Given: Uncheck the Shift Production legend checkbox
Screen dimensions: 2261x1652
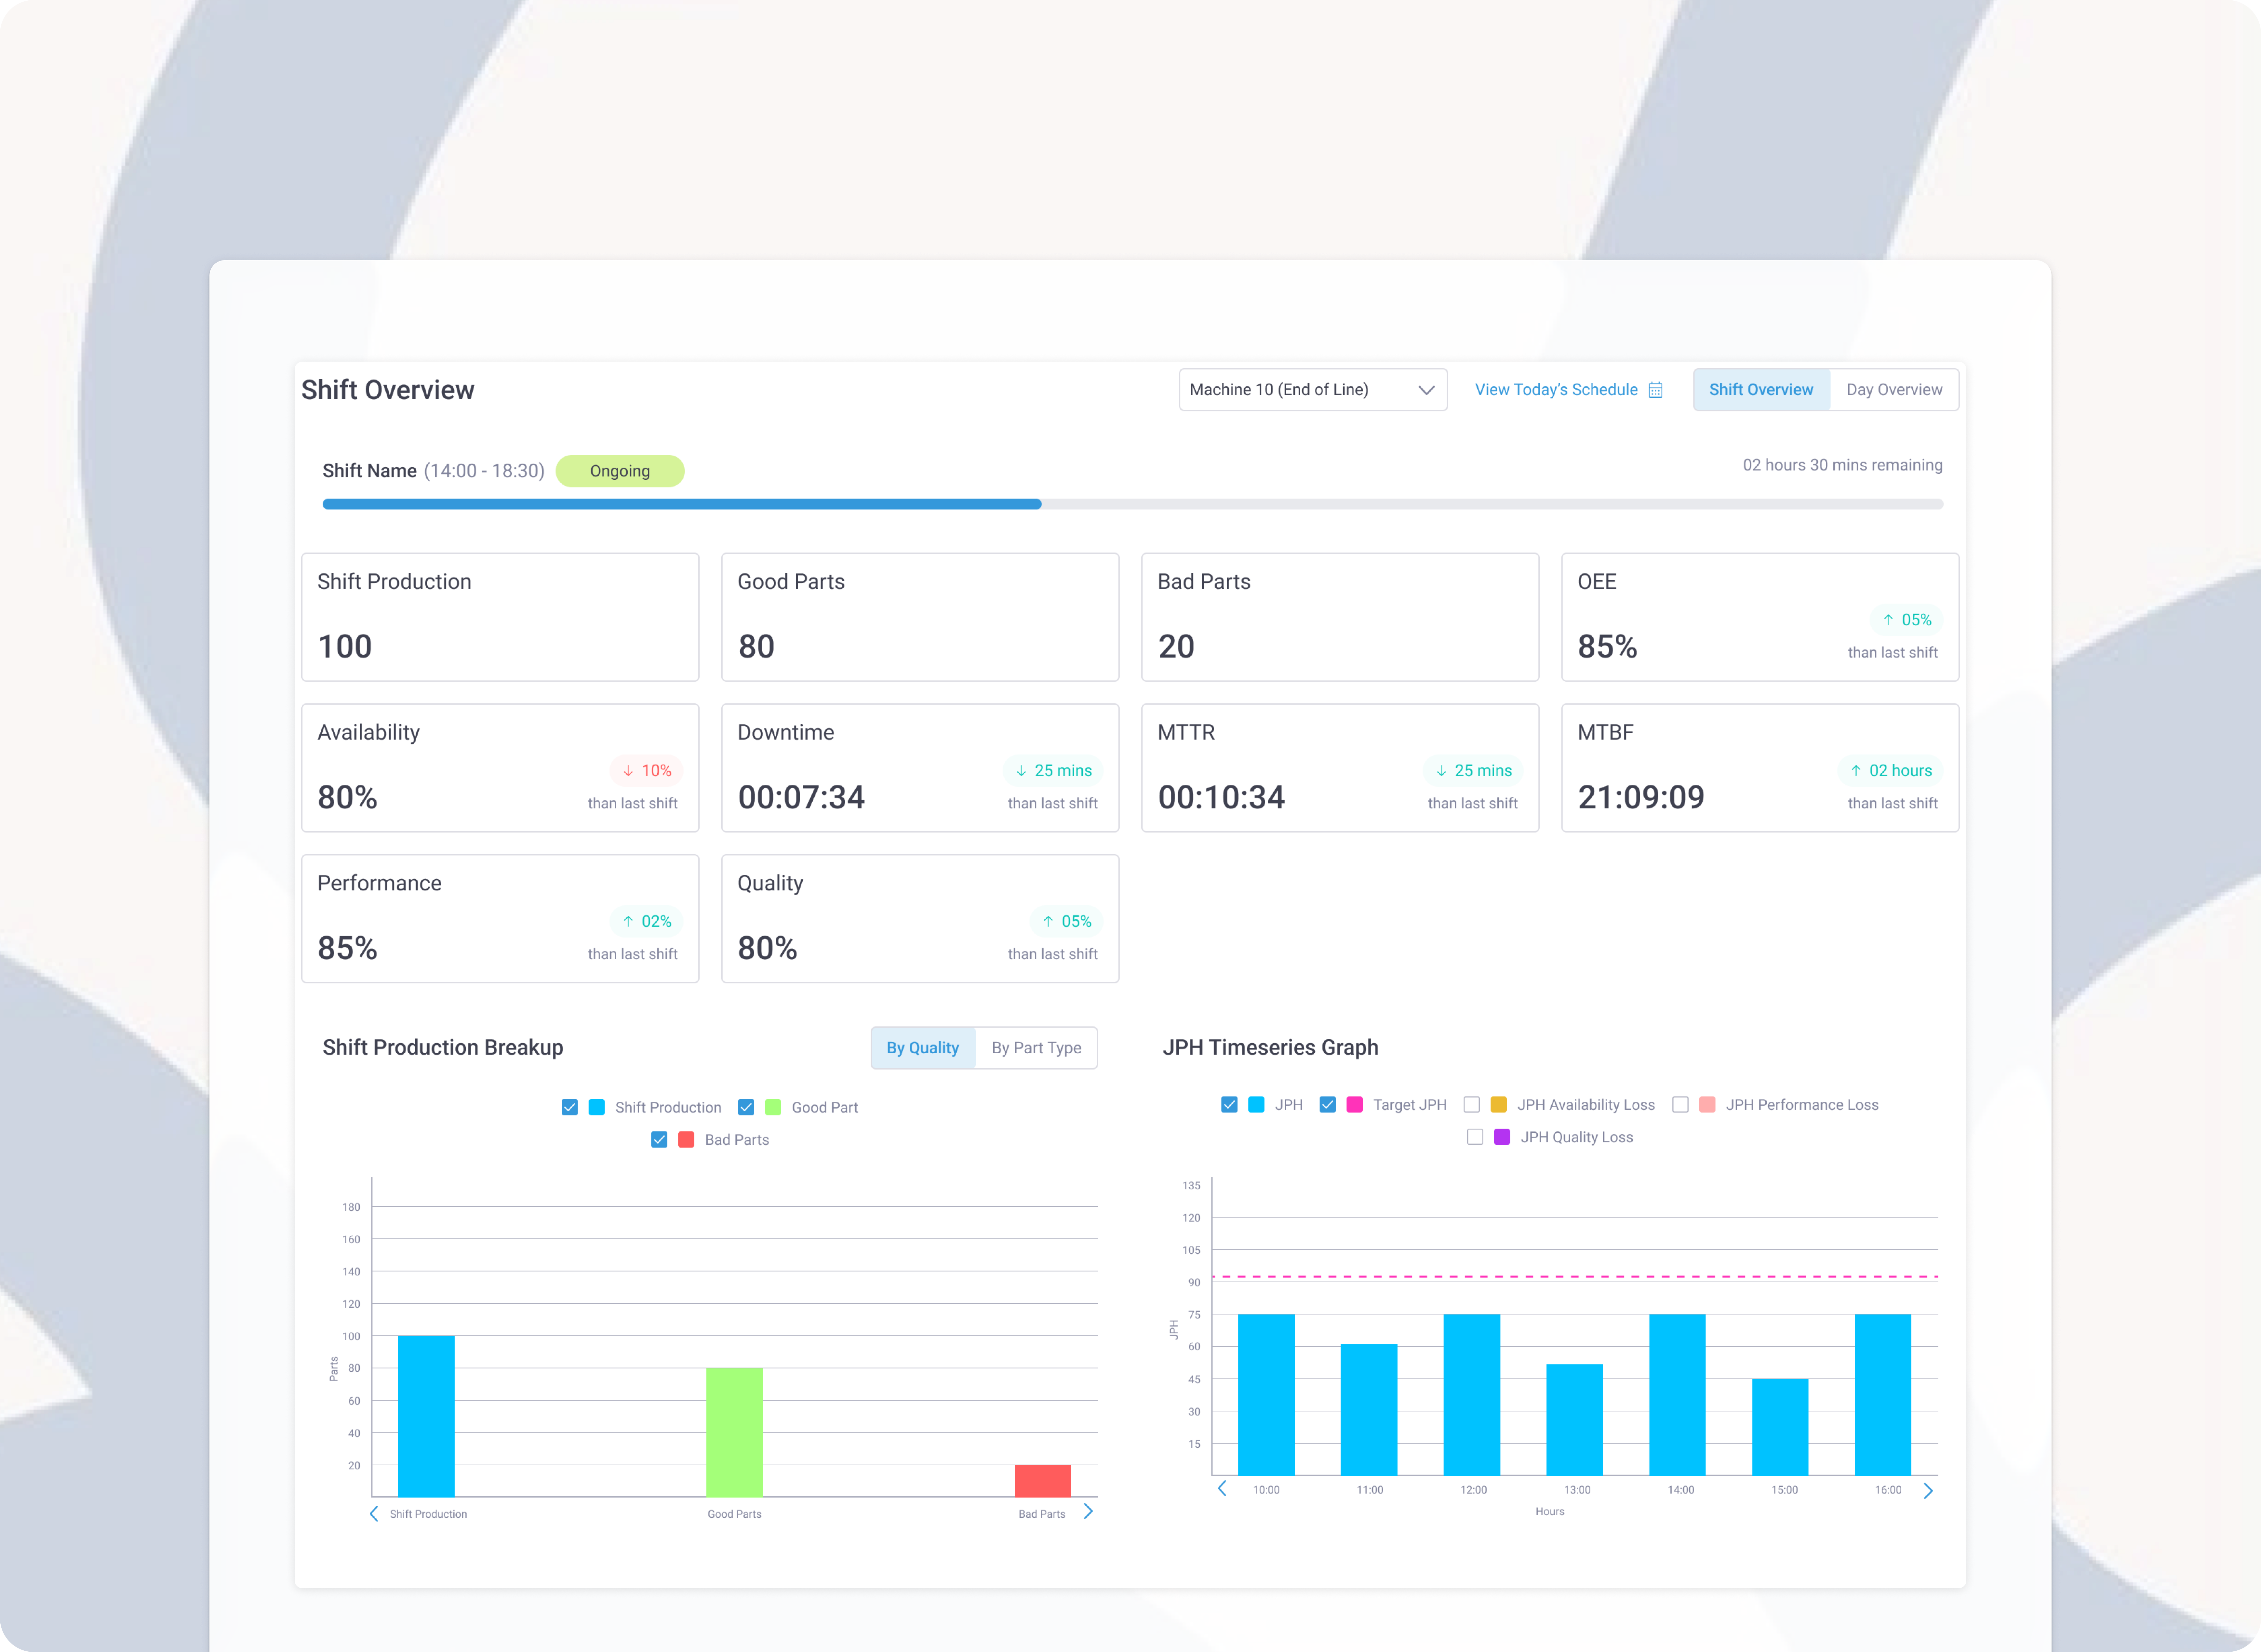Looking at the screenshot, I should 570,1107.
